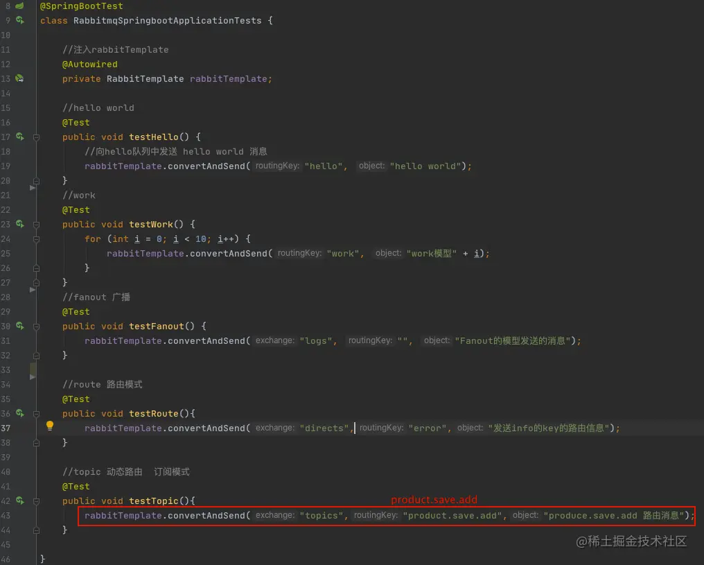Click the //topic 动态路由 订阅模式 comment

coord(125,471)
